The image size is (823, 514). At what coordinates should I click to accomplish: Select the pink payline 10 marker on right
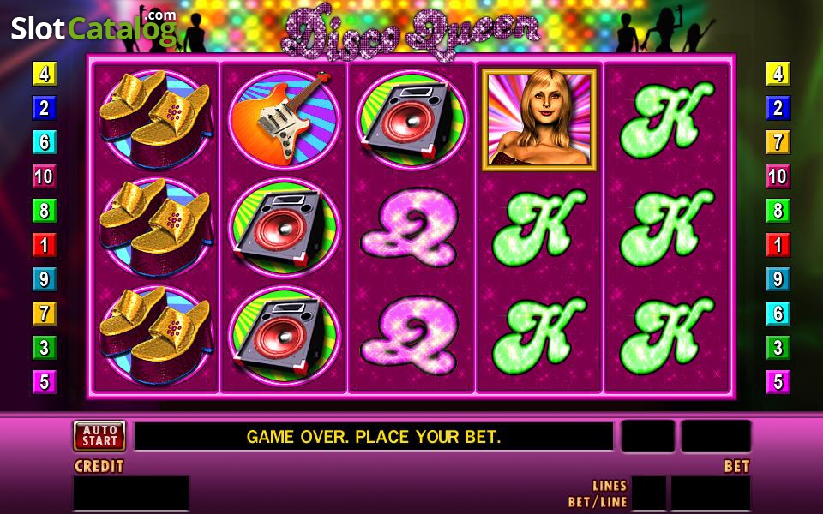click(778, 176)
